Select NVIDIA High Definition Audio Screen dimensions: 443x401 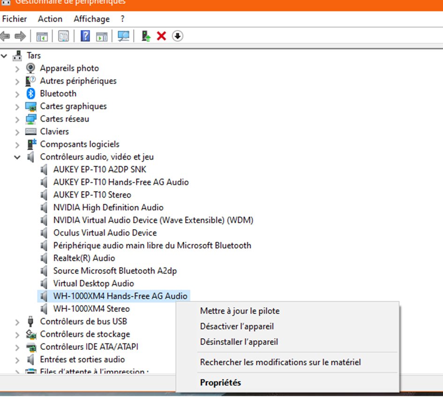tap(108, 208)
